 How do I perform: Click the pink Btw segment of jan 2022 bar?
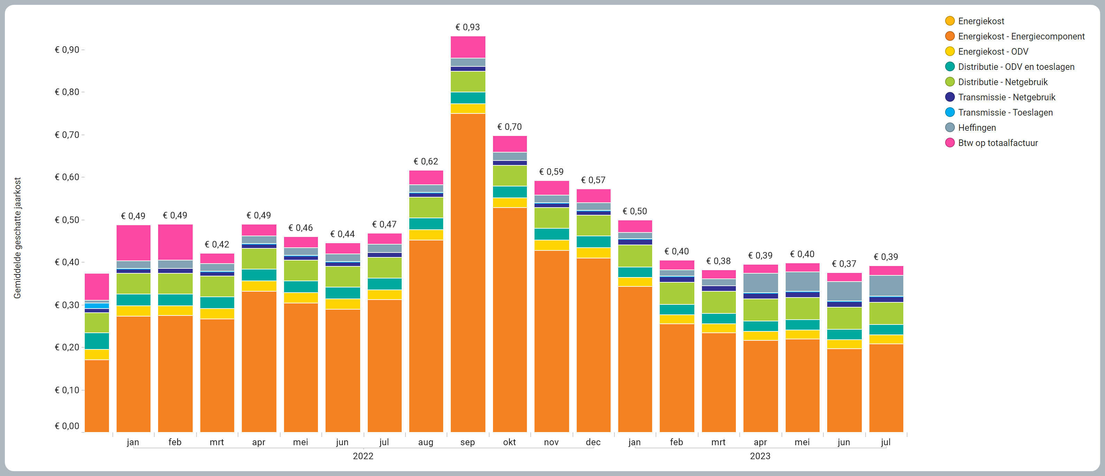pyautogui.click(x=134, y=243)
